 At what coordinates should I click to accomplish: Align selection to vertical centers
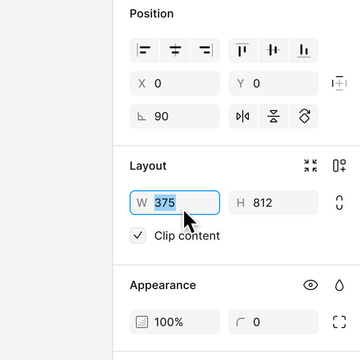pyautogui.click(x=274, y=50)
